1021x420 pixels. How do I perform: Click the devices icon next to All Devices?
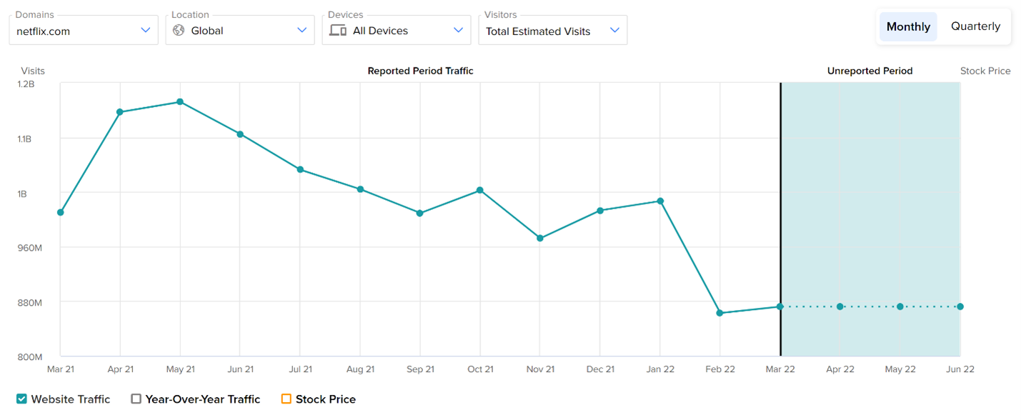click(x=338, y=31)
